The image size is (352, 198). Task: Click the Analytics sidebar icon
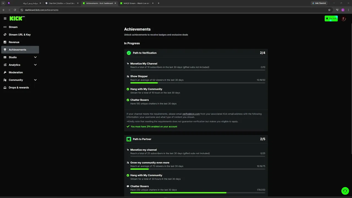tap(5, 65)
